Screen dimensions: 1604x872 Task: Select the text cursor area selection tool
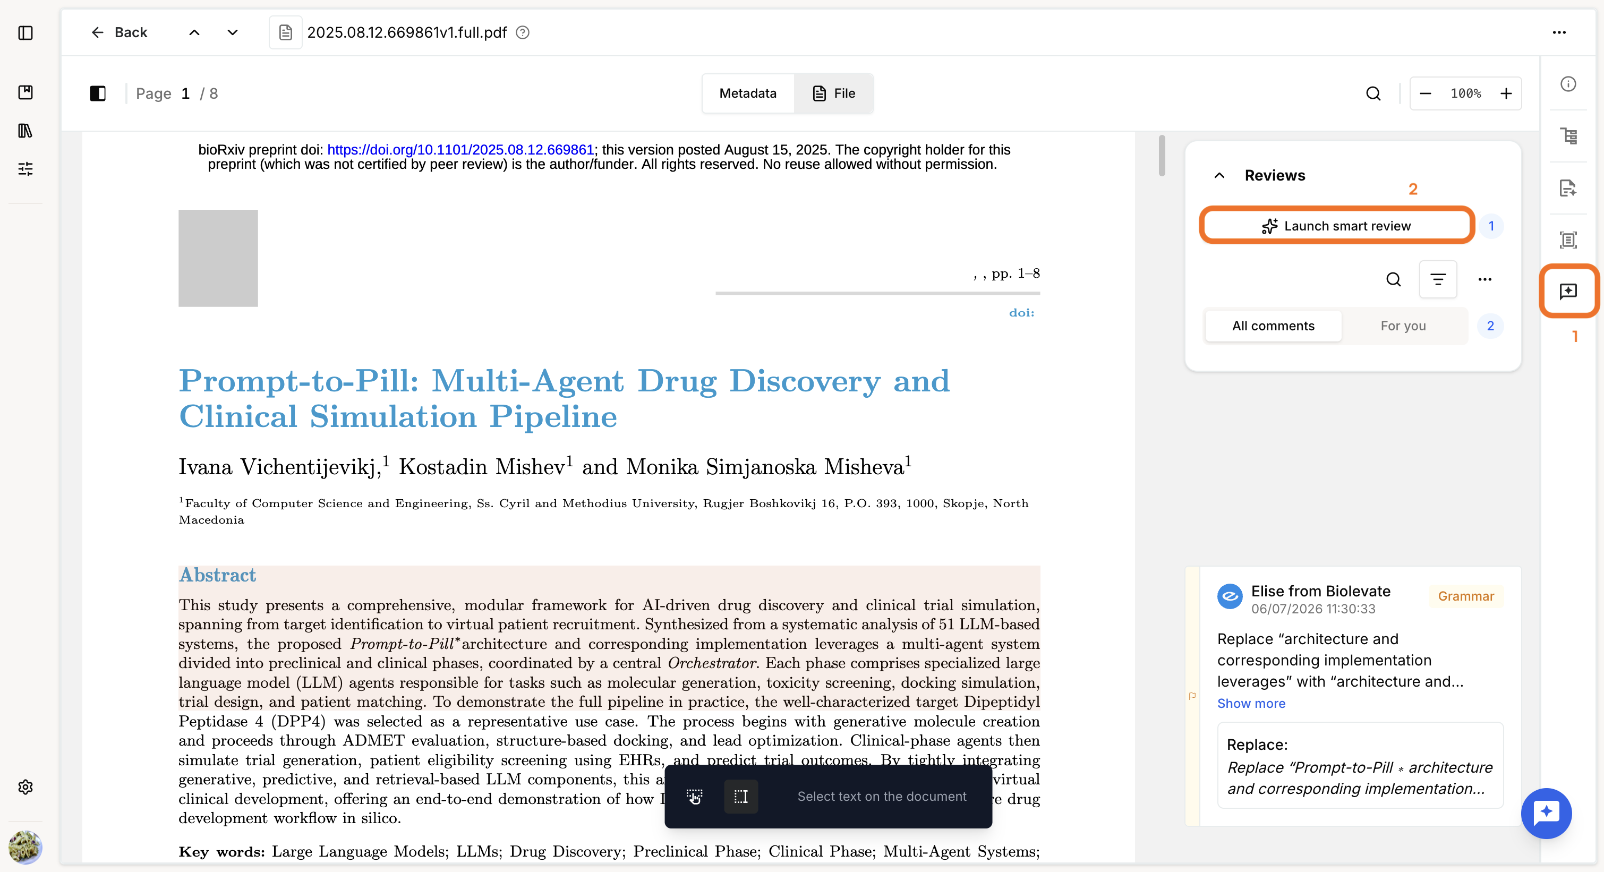coord(740,796)
